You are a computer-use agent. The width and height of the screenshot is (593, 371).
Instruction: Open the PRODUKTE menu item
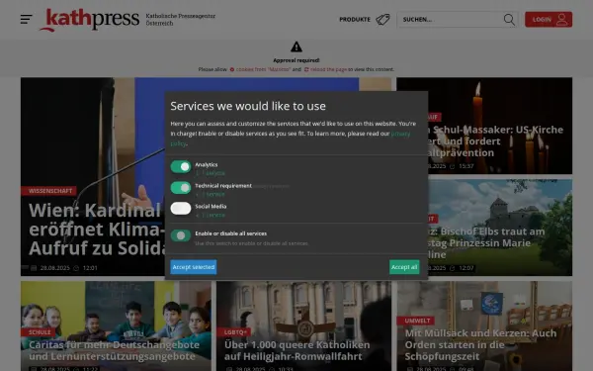pyautogui.click(x=355, y=20)
